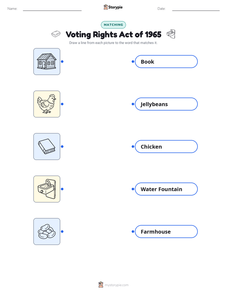Screen dimensions: 227x294
Task: Click the small fountain icon beside title
Action: [171, 34]
